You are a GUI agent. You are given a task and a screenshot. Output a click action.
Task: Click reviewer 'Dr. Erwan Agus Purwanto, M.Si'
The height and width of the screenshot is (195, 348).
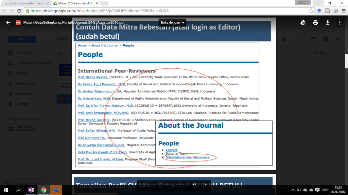pos(101,84)
